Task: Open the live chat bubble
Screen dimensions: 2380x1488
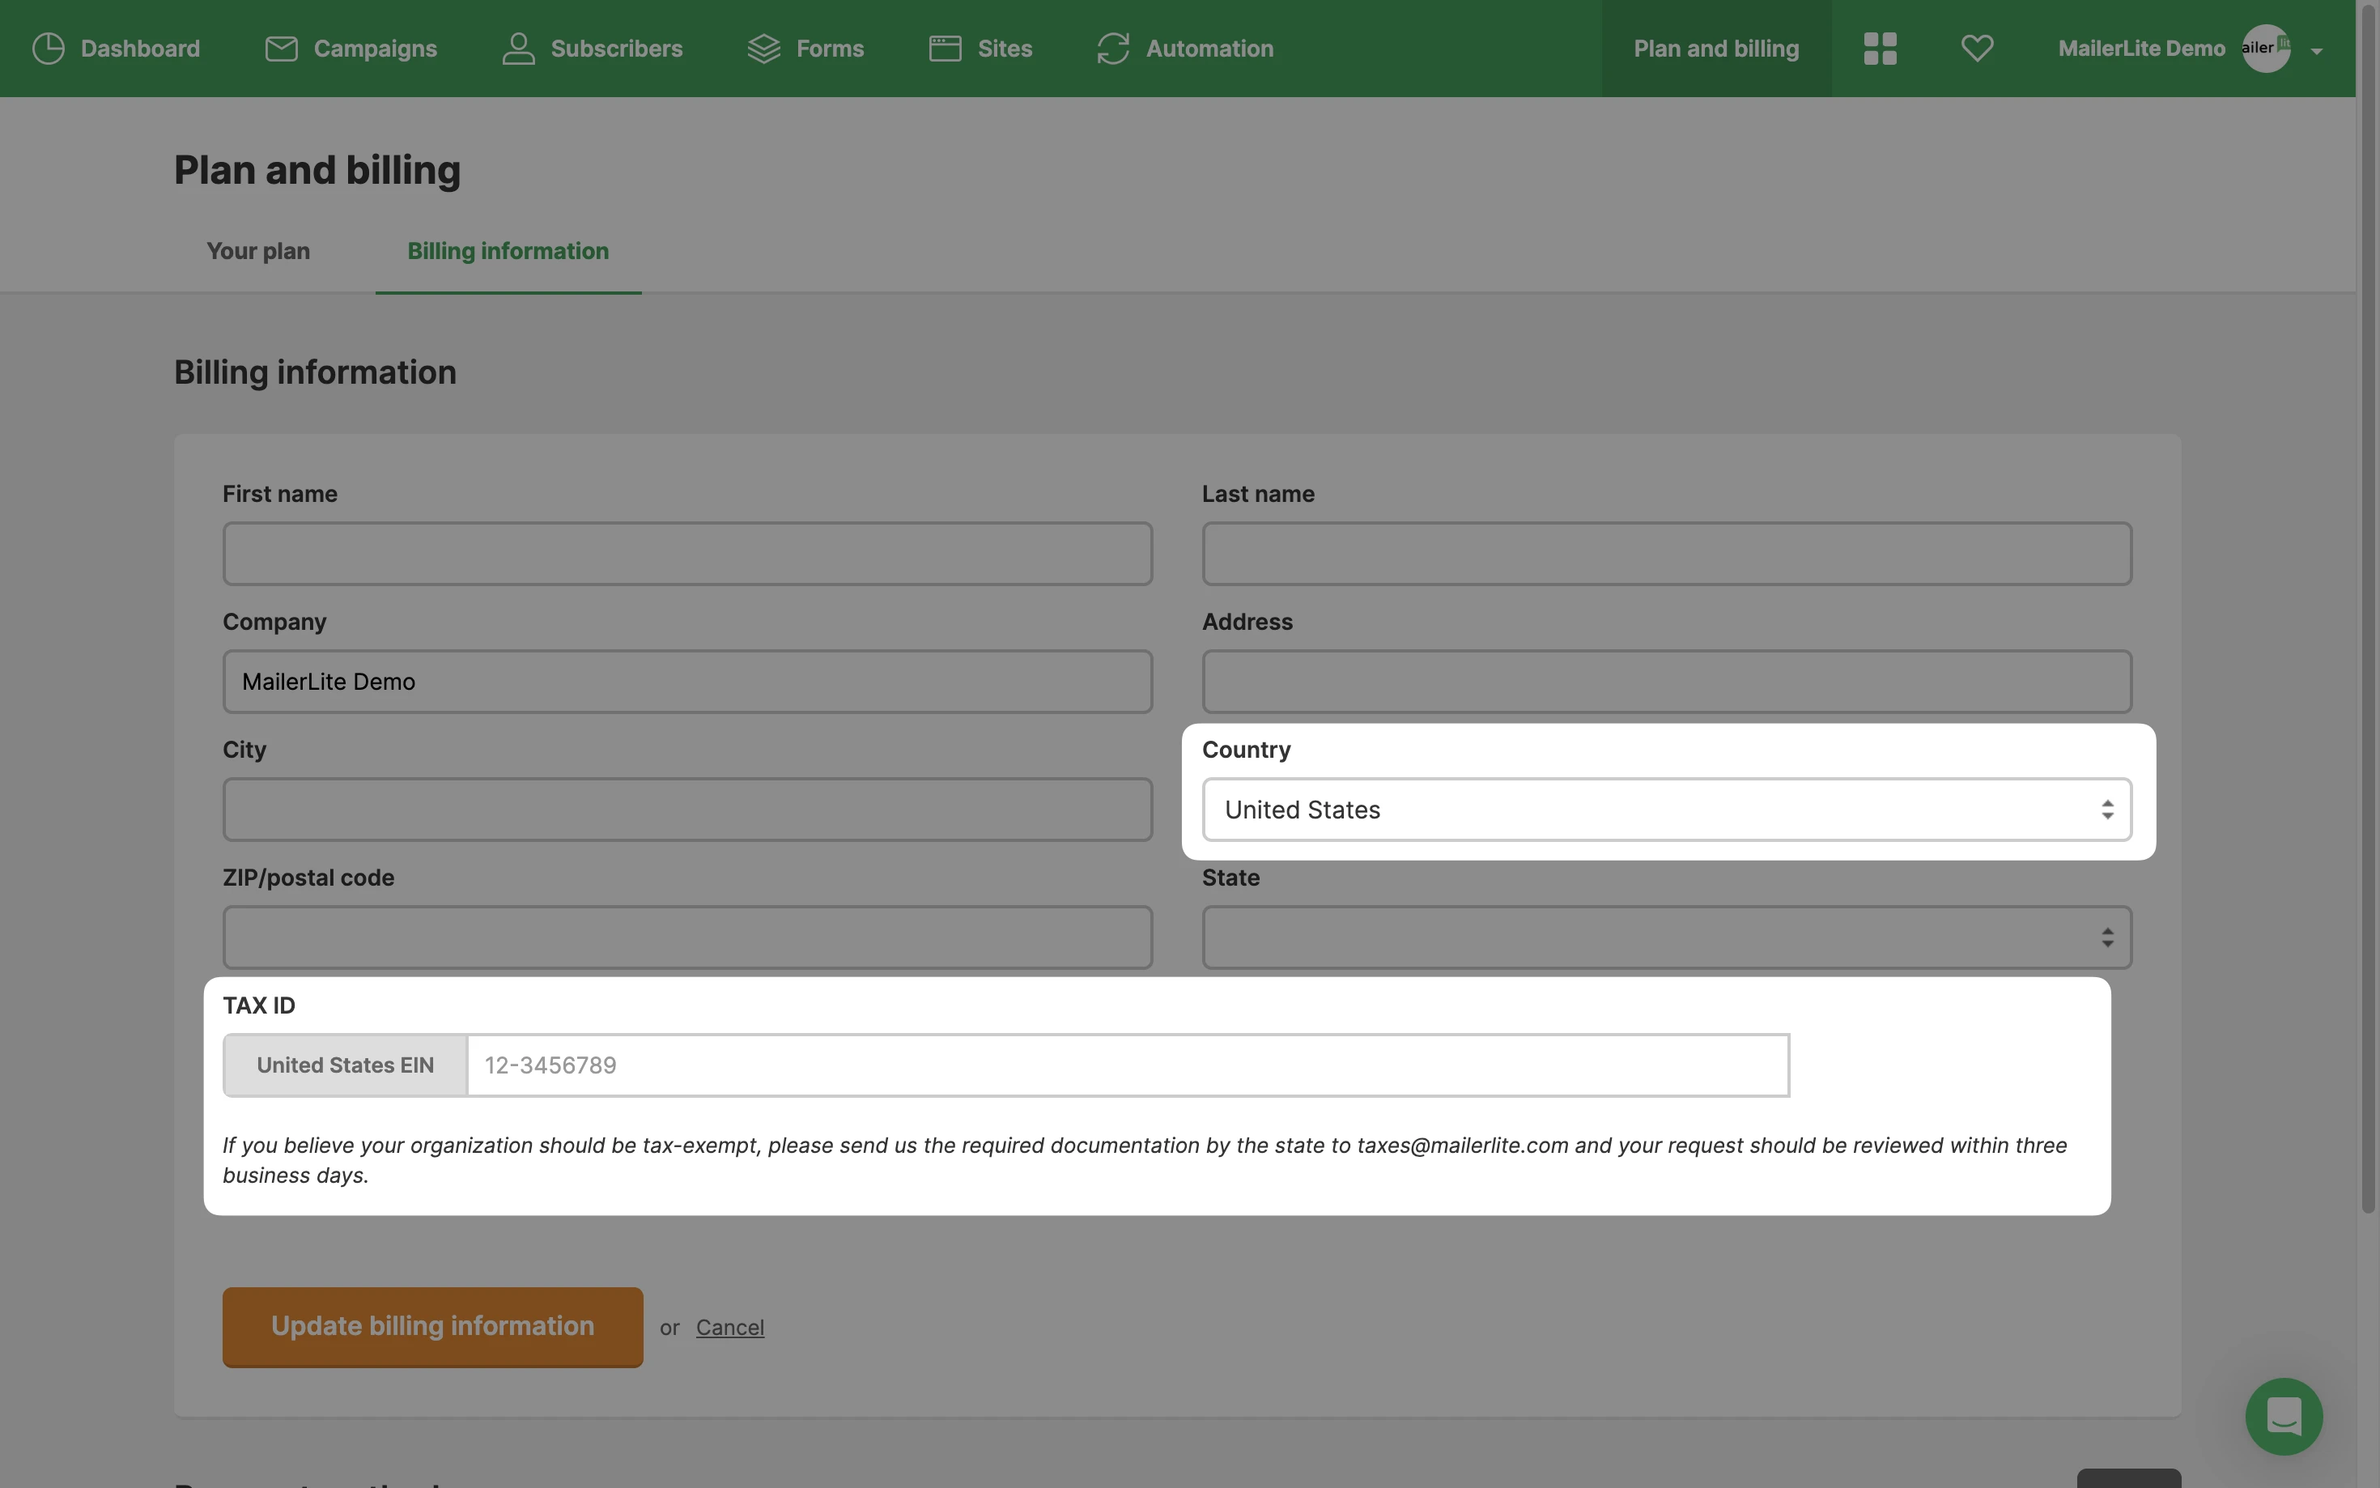Action: 2283,1415
